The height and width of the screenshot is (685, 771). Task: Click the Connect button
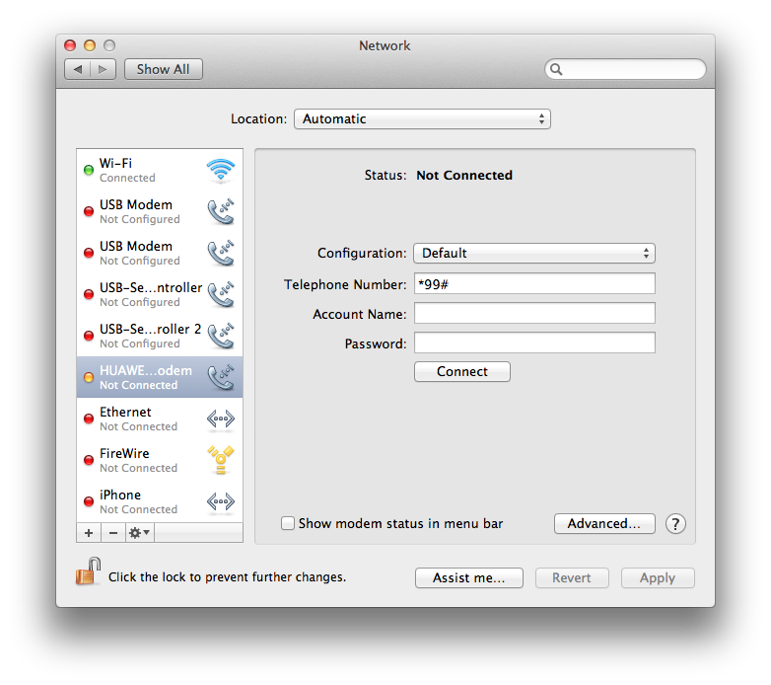pyautogui.click(x=462, y=371)
